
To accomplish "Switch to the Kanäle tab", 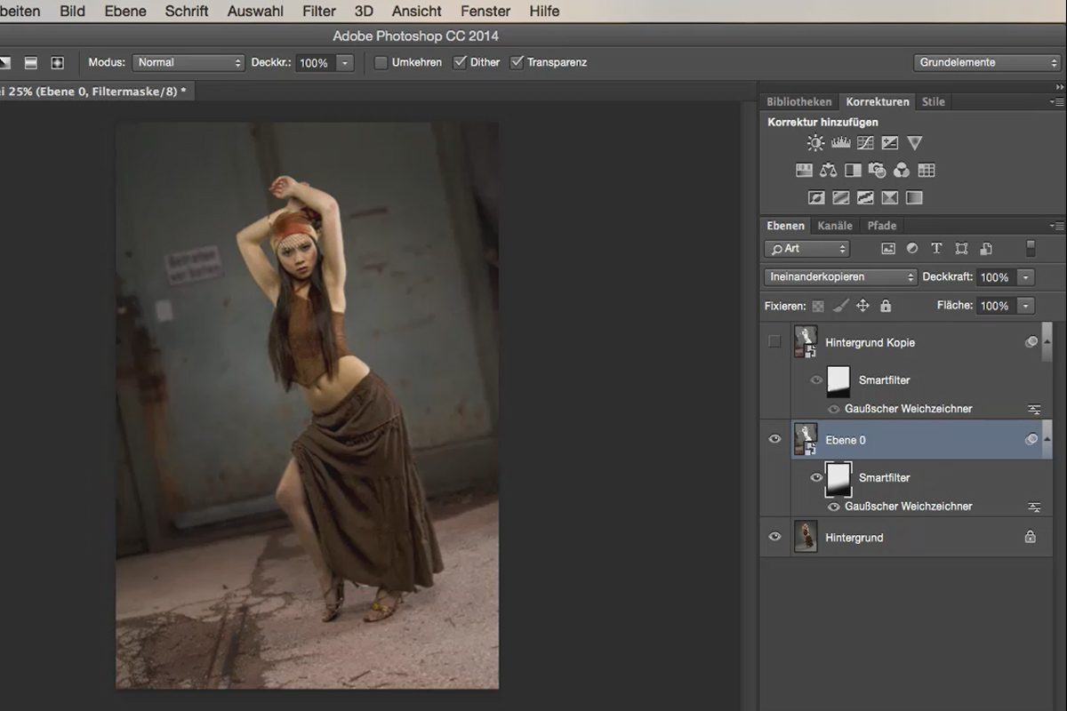I will click(835, 226).
